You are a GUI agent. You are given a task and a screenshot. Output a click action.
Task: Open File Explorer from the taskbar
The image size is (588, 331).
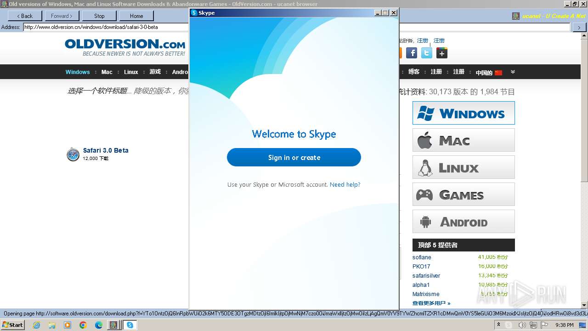(x=52, y=325)
